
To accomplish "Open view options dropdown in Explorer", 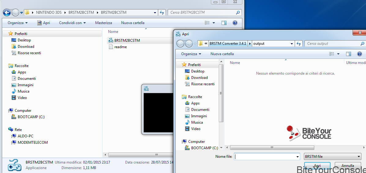I will click(214, 23).
